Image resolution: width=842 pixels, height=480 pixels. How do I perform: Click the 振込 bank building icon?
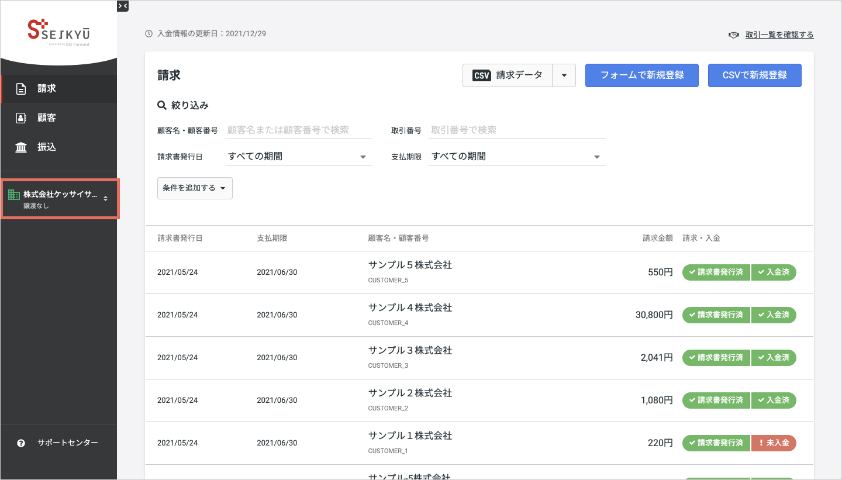tap(21, 147)
